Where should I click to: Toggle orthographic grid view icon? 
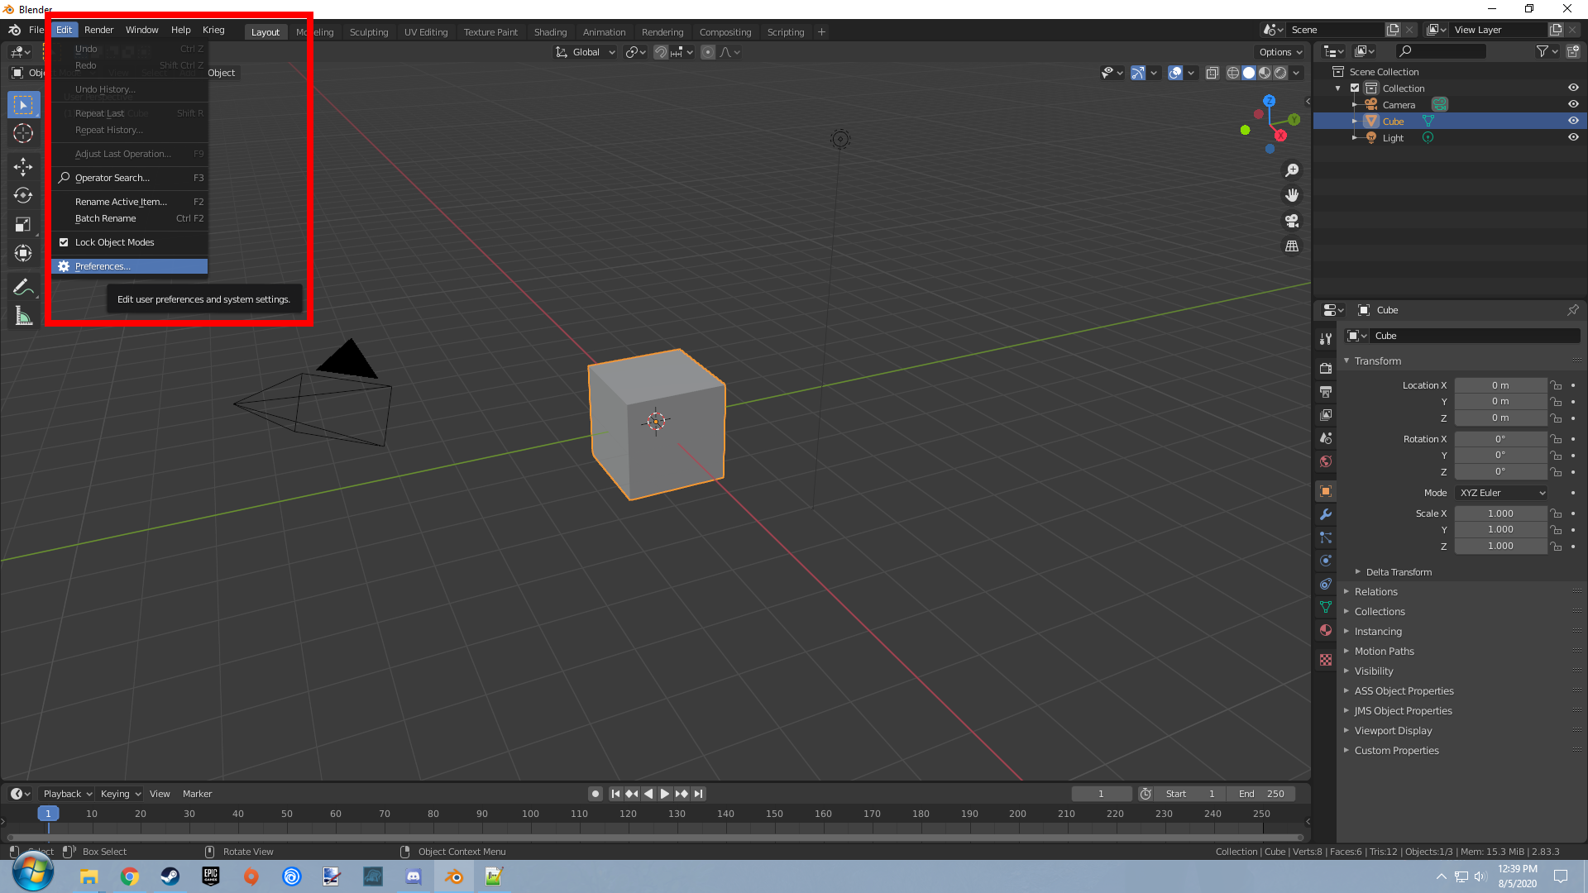click(1291, 246)
